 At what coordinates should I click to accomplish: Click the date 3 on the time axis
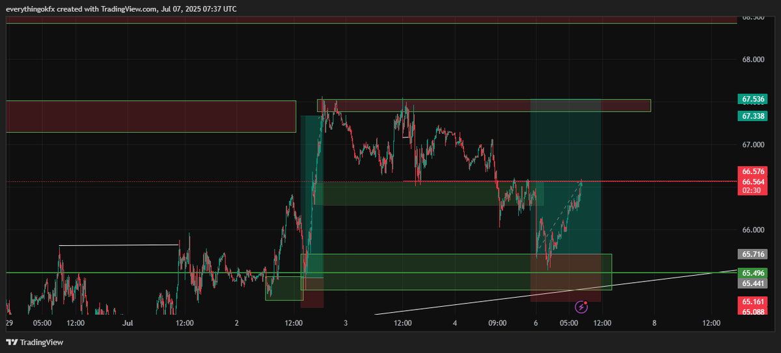346,322
